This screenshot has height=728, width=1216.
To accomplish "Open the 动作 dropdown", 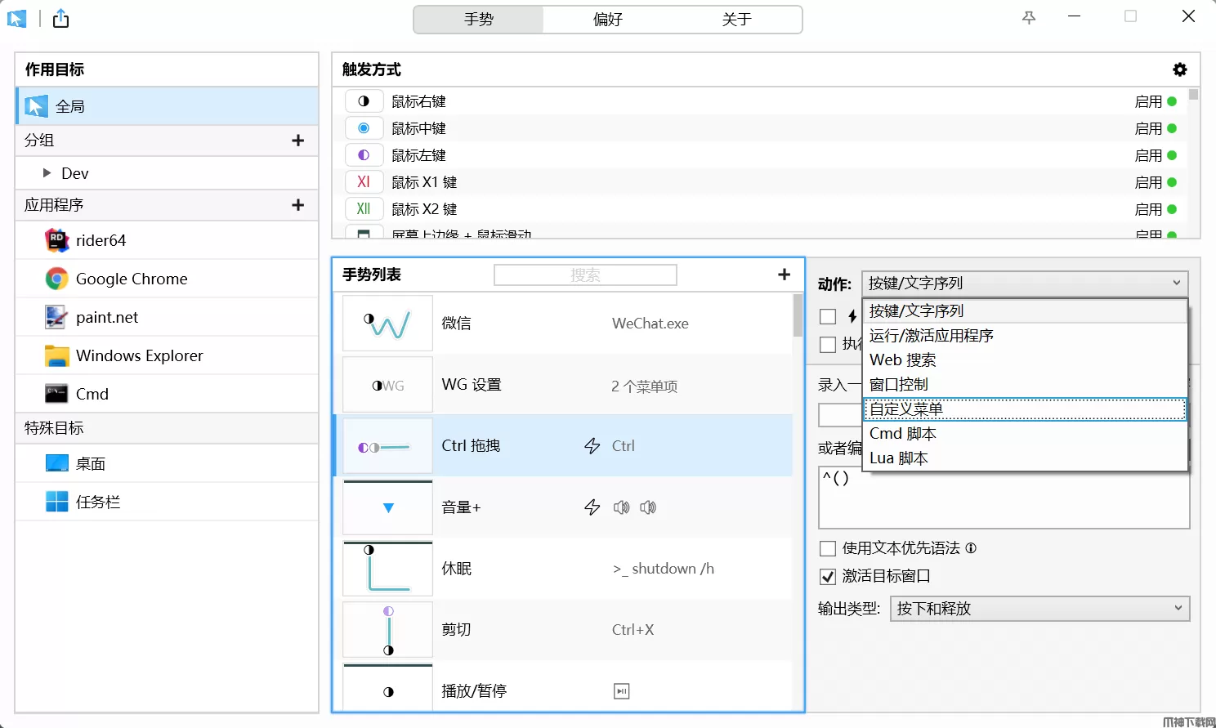I will point(1025,284).
